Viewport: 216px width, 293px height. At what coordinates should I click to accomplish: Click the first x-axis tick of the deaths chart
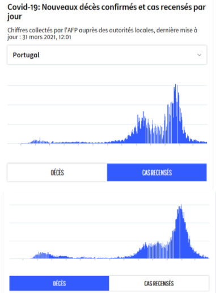pos(23,259)
